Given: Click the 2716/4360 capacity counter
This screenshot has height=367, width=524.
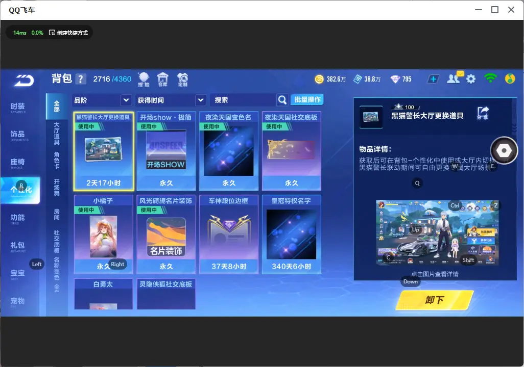Looking at the screenshot, I should [112, 79].
